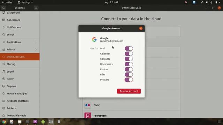Open the purple video app dock icon
Image resolution: width=223 pixels, height=125 pixels.
35,122
